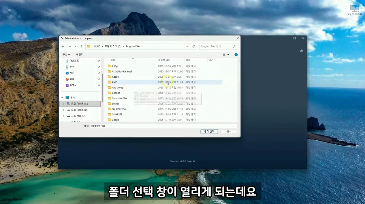Unpin 사진 pin icon
This screenshot has width=365, height=204.
(x=99, y=73)
